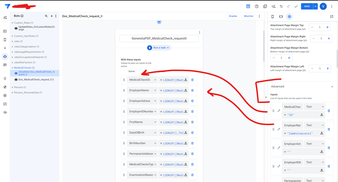The image size is (338, 182).
Task: Edit the "Zaměstnavatel" value field
Action: 303,134
